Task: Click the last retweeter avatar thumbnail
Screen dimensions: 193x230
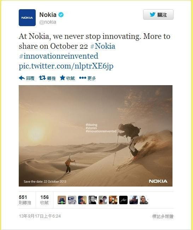Action: (x=144, y=200)
